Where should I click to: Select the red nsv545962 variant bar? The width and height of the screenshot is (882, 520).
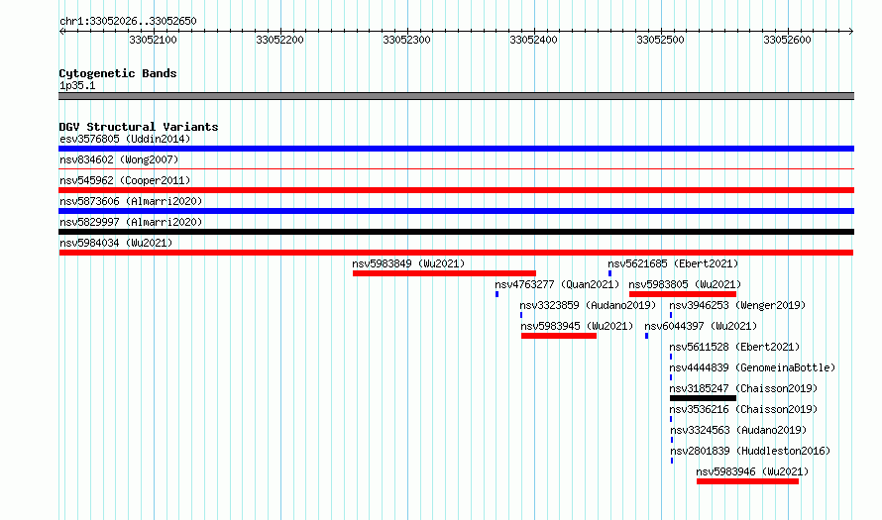coord(456,190)
